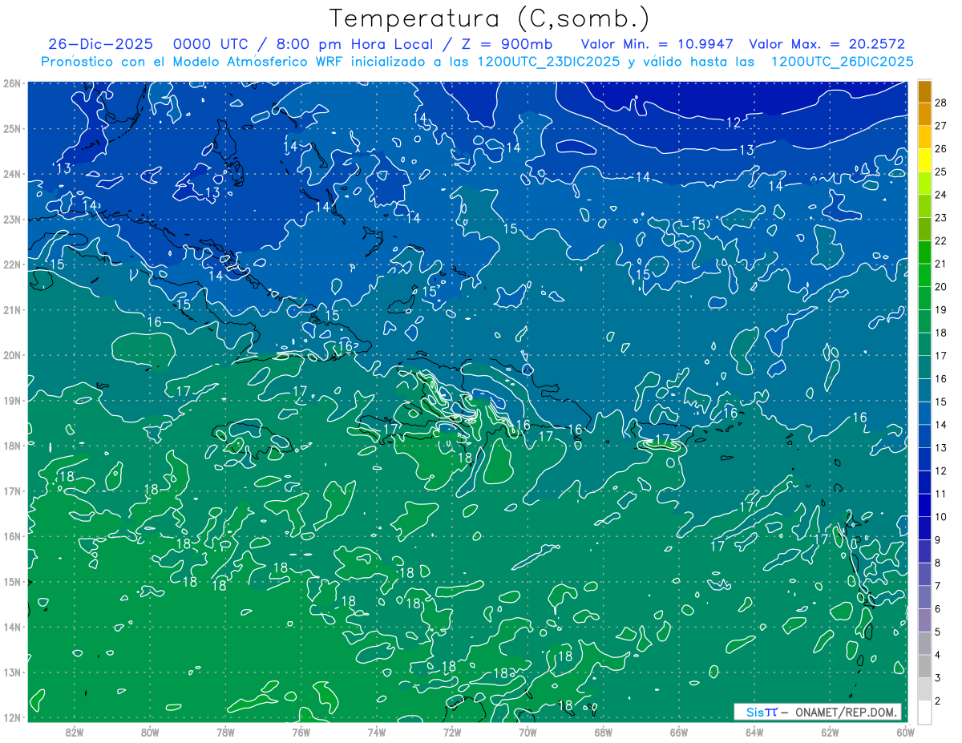The image size is (962, 743).
Task: Click the 78W longitude axis label
Action: (225, 732)
